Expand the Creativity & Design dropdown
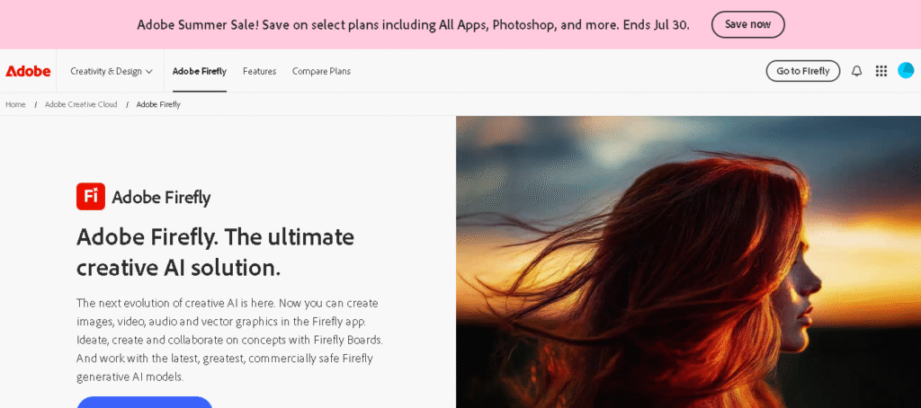Screen dimensions: 921x408 pos(112,71)
